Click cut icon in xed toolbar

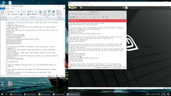tap(91, 17)
